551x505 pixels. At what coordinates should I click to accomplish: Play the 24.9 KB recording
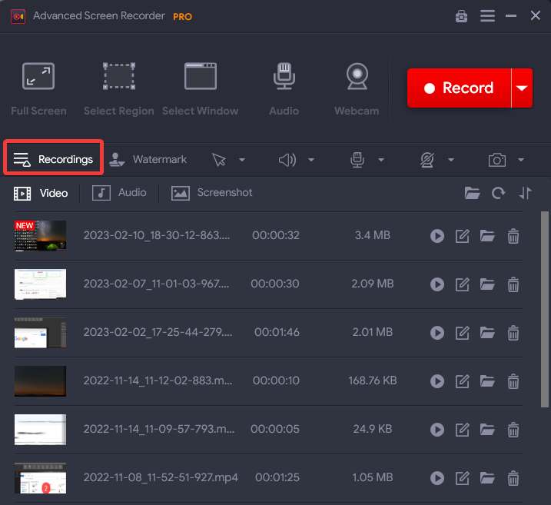[437, 430]
